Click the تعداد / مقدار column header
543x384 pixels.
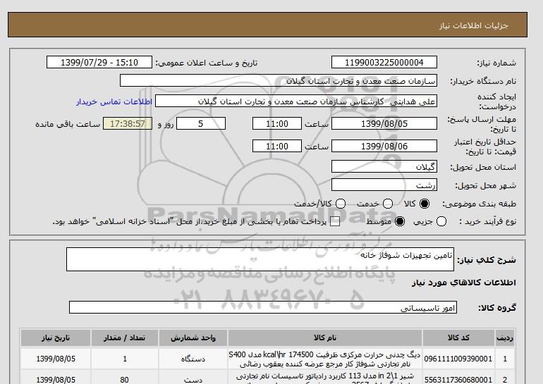coord(124,337)
